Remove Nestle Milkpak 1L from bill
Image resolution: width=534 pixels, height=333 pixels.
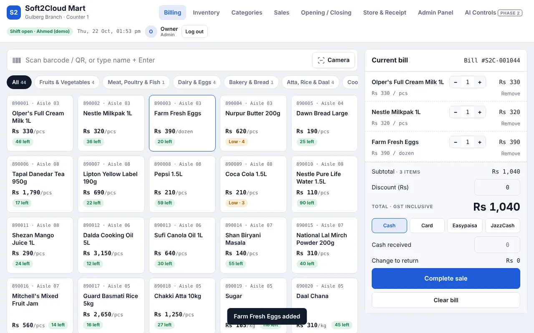pos(511,124)
